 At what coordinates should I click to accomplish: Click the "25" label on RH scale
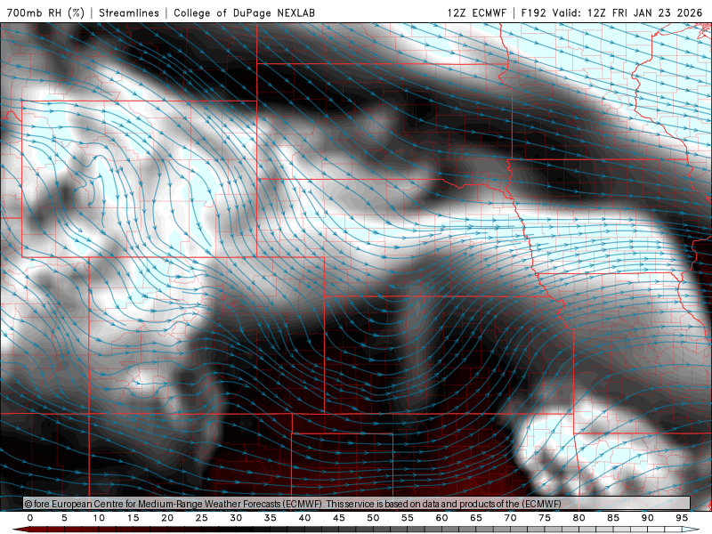pyautogui.click(x=202, y=518)
